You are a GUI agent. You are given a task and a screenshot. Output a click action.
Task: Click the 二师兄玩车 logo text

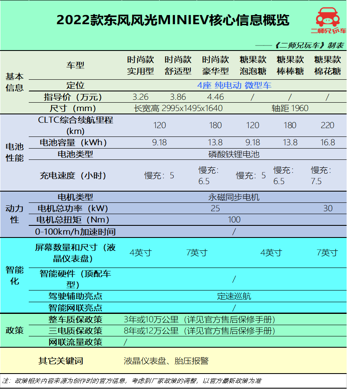pyautogui.click(x=329, y=31)
